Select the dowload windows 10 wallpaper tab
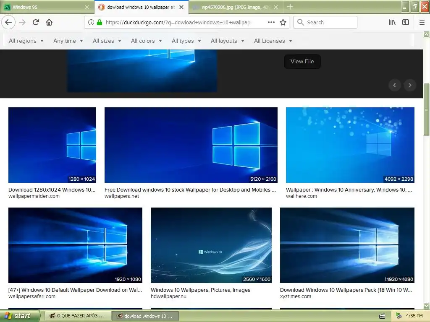This screenshot has width=430, height=322. [x=141, y=7]
